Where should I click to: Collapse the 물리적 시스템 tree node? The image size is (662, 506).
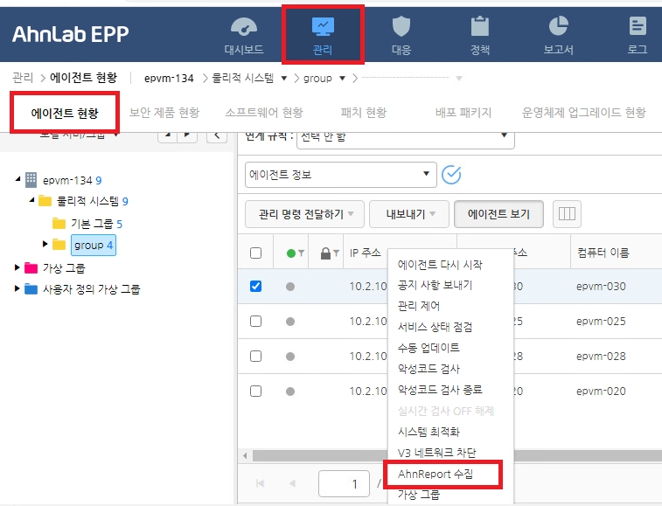coord(31,199)
